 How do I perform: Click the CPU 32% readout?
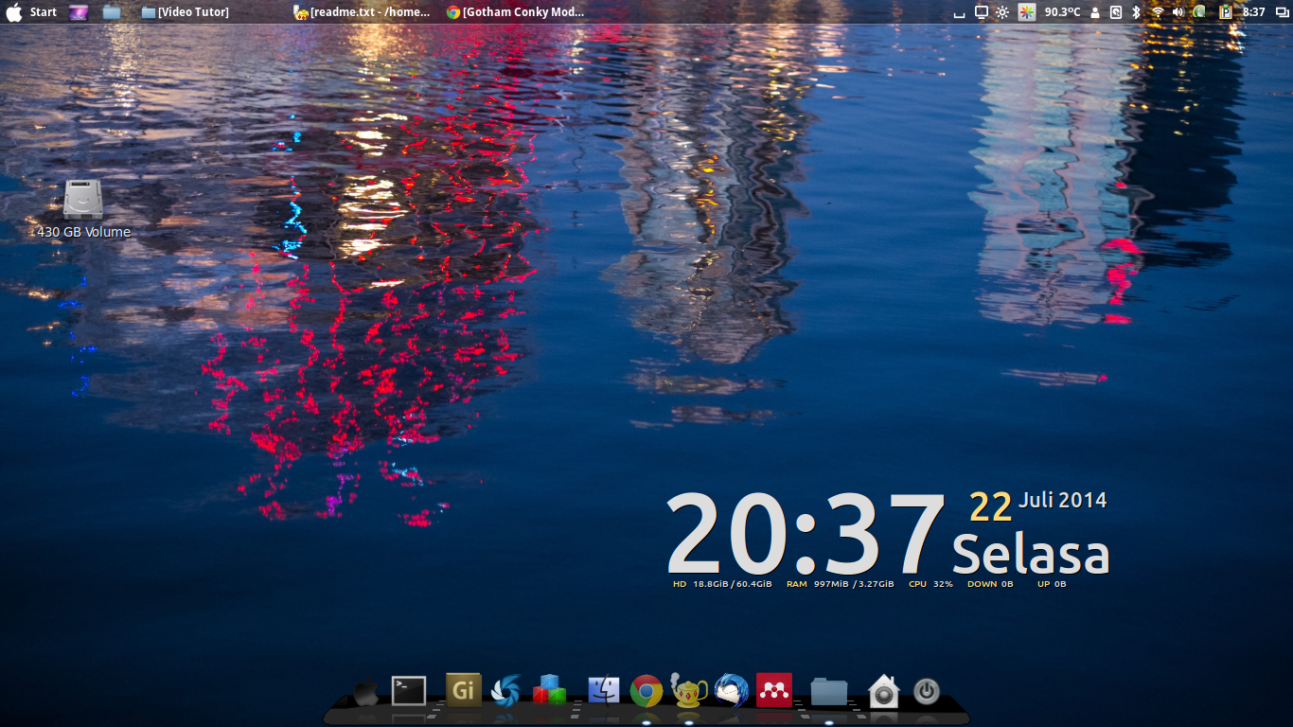tap(930, 584)
